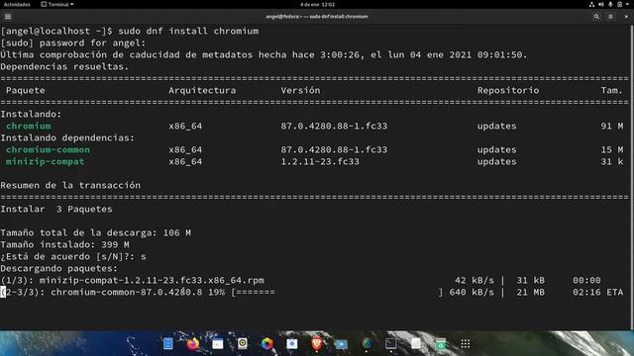Click the '¿Está de acuerdo [s/N]?' prompt
634x356 pixels.
point(67,257)
